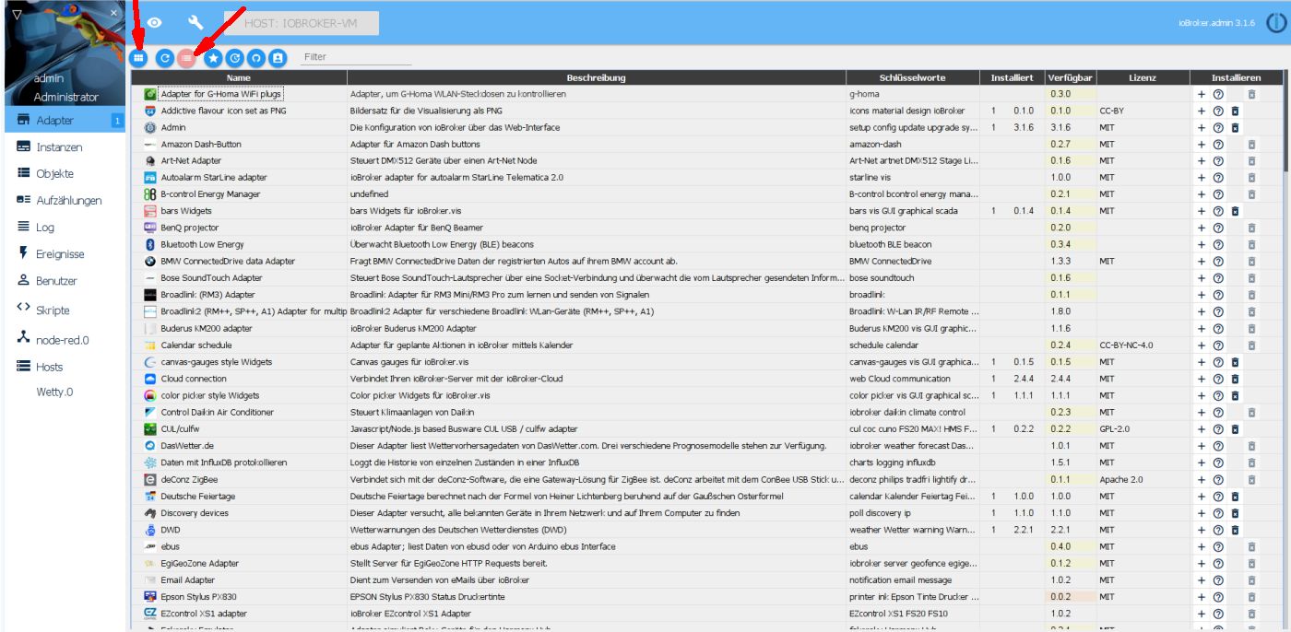
Task: Delete the DWD adapter via trash icon
Action: (x=1235, y=530)
